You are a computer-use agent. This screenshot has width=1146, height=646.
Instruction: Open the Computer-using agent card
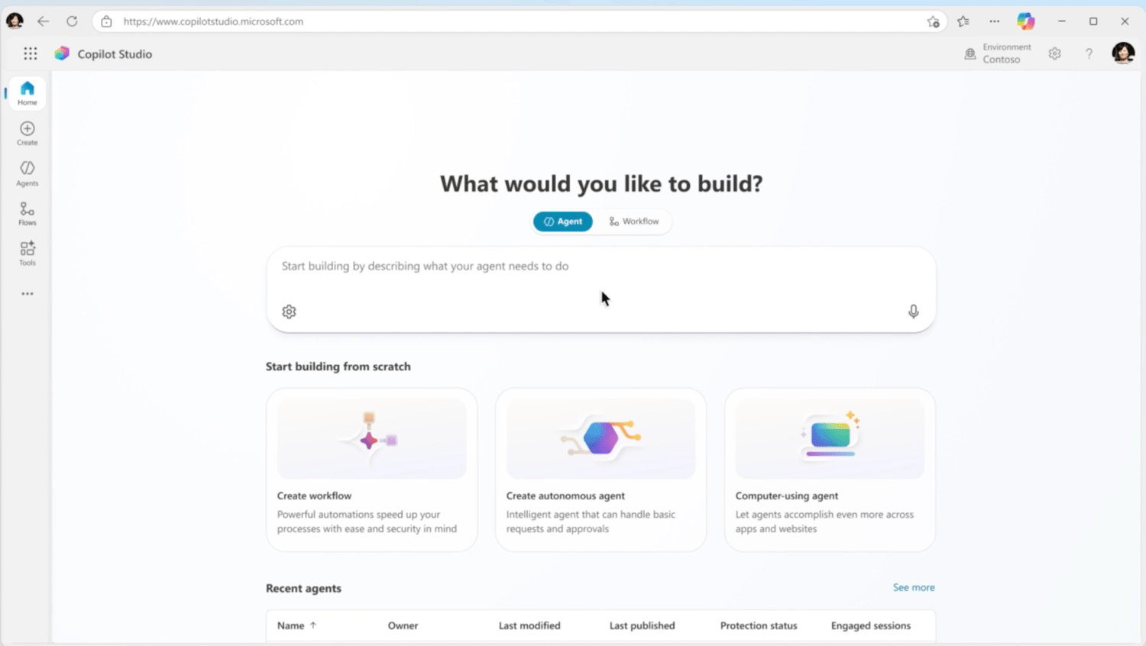[x=830, y=470]
